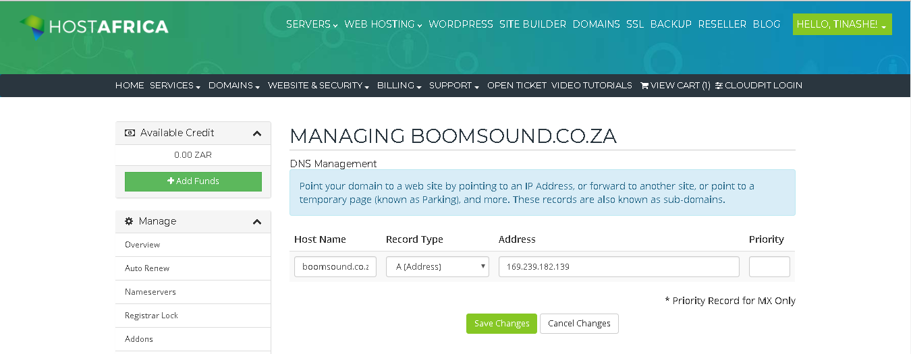This screenshot has width=911, height=354.
Task: Click the Cancel Changes button
Action: click(579, 324)
